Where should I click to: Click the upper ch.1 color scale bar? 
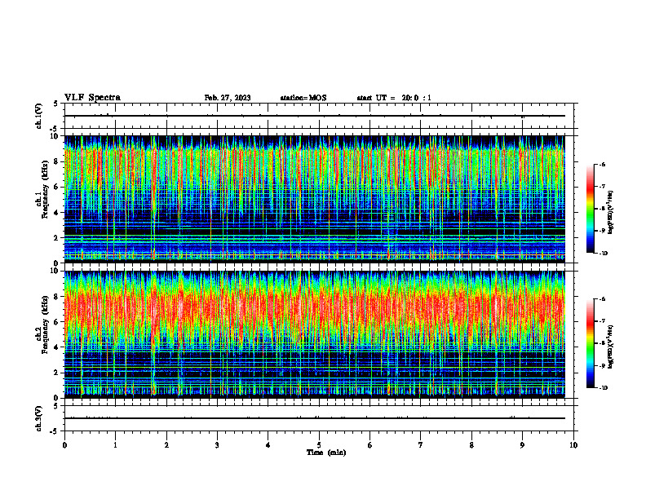(x=591, y=209)
